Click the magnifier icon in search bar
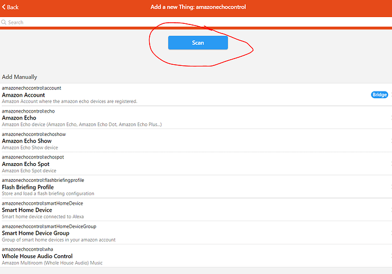This screenshot has width=392, height=274. click(4, 22)
